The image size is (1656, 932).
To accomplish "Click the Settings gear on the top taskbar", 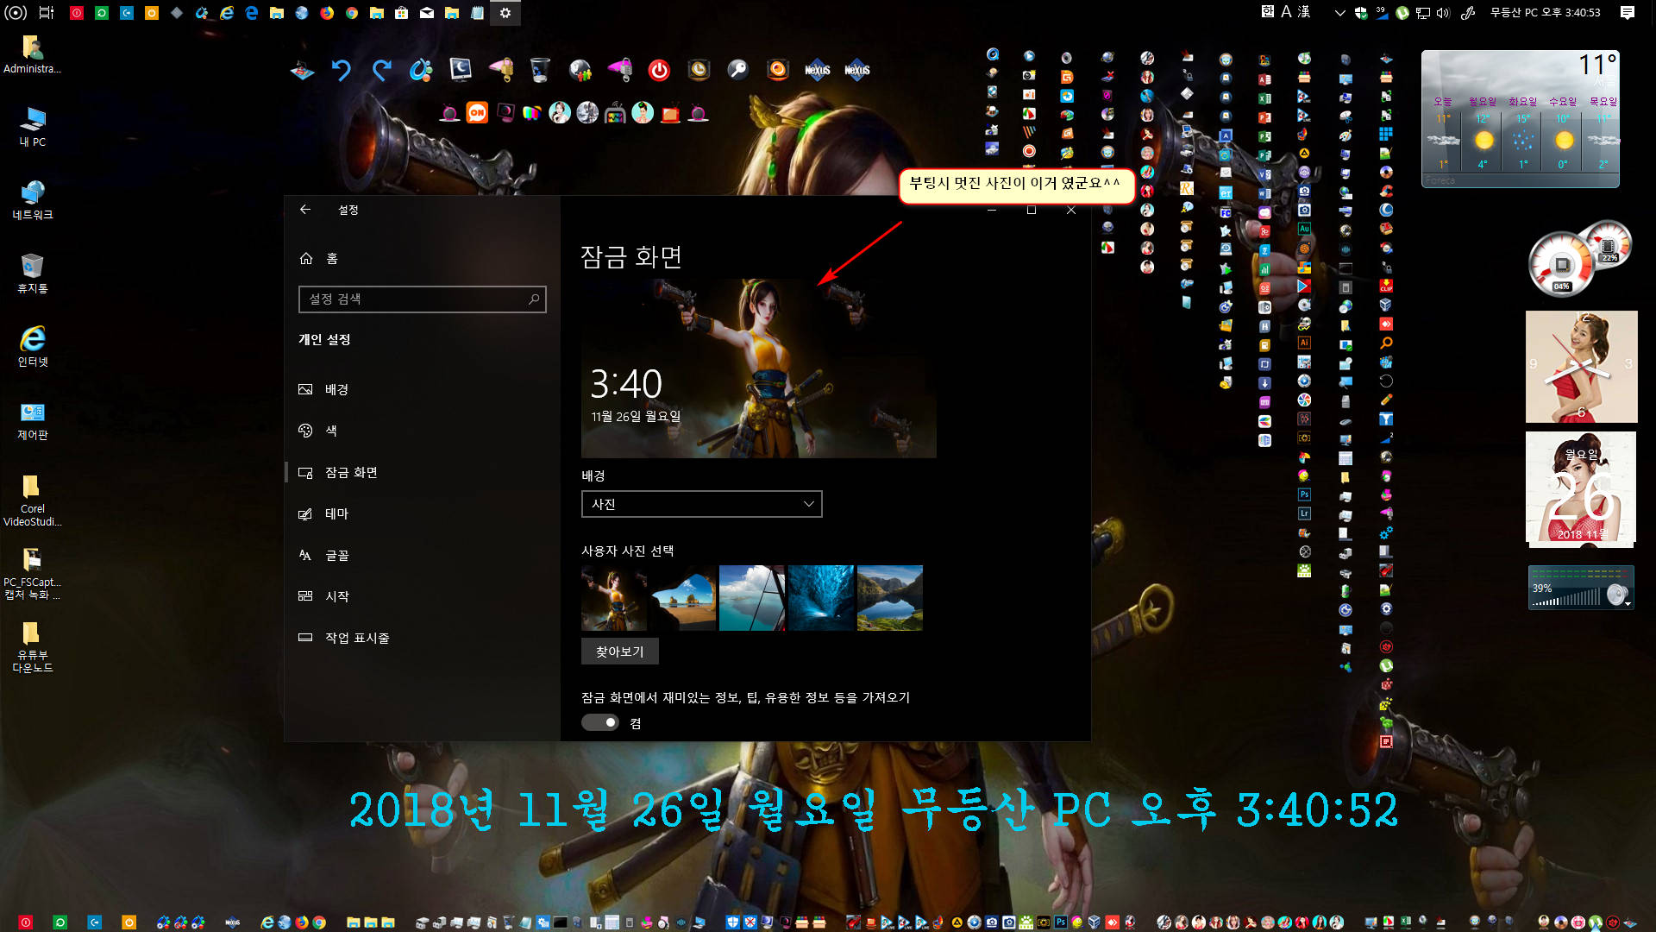I will click(x=505, y=13).
